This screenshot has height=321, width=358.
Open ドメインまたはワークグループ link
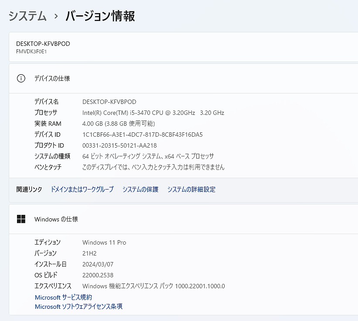pyautogui.click(x=82, y=189)
